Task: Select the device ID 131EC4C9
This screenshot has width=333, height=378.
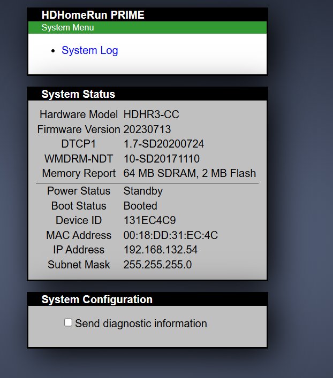Action: pos(150,220)
